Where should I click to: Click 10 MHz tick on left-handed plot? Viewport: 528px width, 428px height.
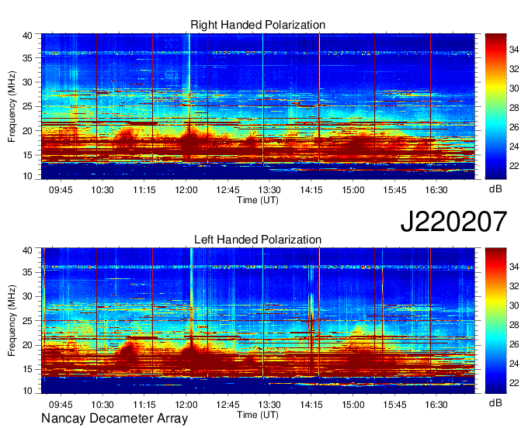click(x=28, y=391)
